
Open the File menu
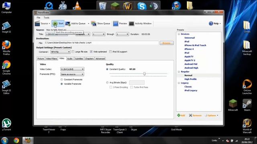pyautogui.click(x=39, y=18)
